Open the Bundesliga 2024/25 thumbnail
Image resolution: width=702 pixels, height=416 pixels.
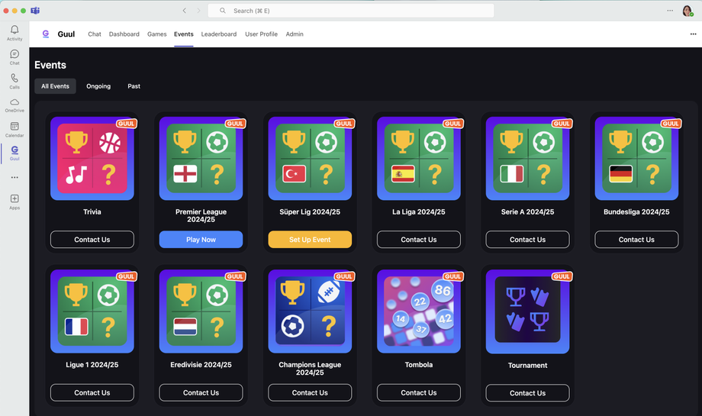coord(636,159)
